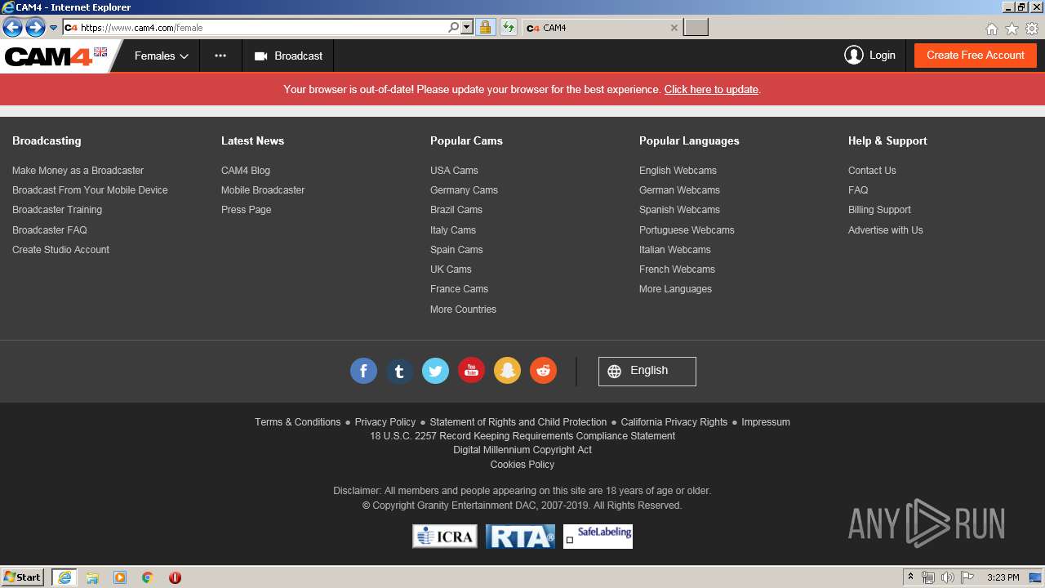1045x588 pixels.
Task: Open More Countries link
Action: tap(463, 310)
